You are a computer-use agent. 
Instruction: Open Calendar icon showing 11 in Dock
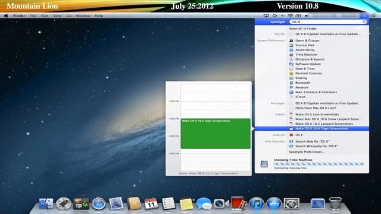pos(151,203)
